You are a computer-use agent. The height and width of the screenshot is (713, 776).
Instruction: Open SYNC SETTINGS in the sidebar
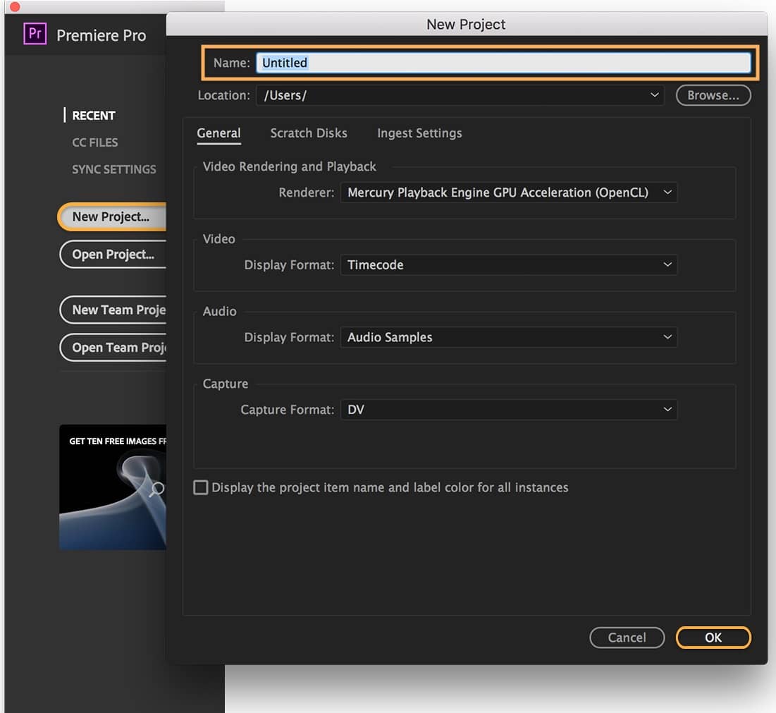[113, 169]
